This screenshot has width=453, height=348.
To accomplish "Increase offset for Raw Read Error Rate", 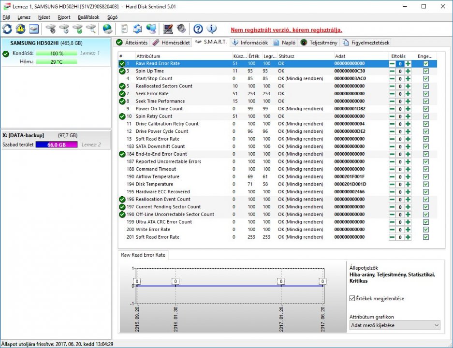I will click(x=408, y=64).
